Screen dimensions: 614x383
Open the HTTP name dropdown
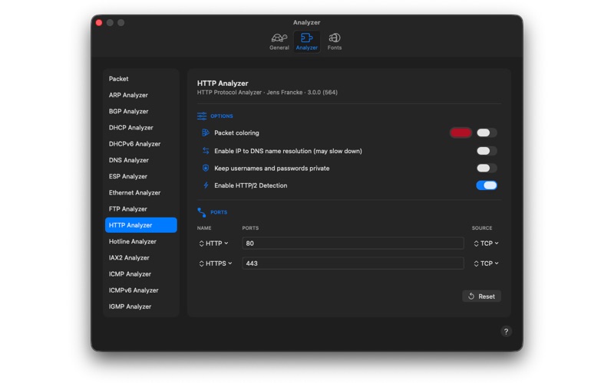coord(214,244)
